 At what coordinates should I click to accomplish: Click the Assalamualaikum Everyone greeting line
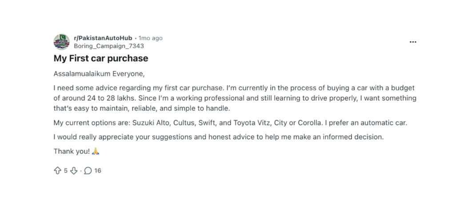(x=99, y=74)
